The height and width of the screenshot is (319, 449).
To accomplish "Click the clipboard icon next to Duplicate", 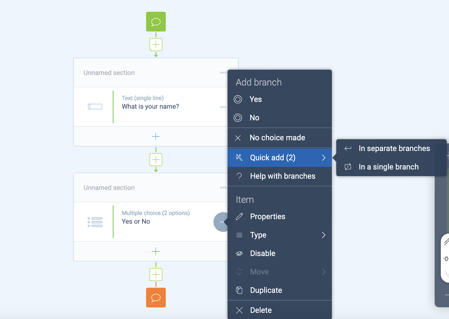I will coord(239,290).
